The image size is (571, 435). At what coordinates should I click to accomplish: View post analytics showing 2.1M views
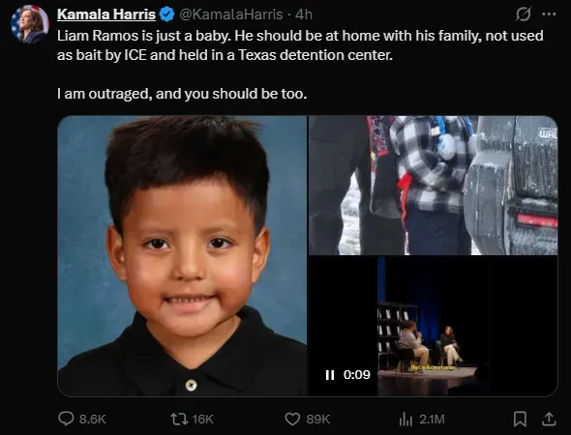[x=406, y=419]
